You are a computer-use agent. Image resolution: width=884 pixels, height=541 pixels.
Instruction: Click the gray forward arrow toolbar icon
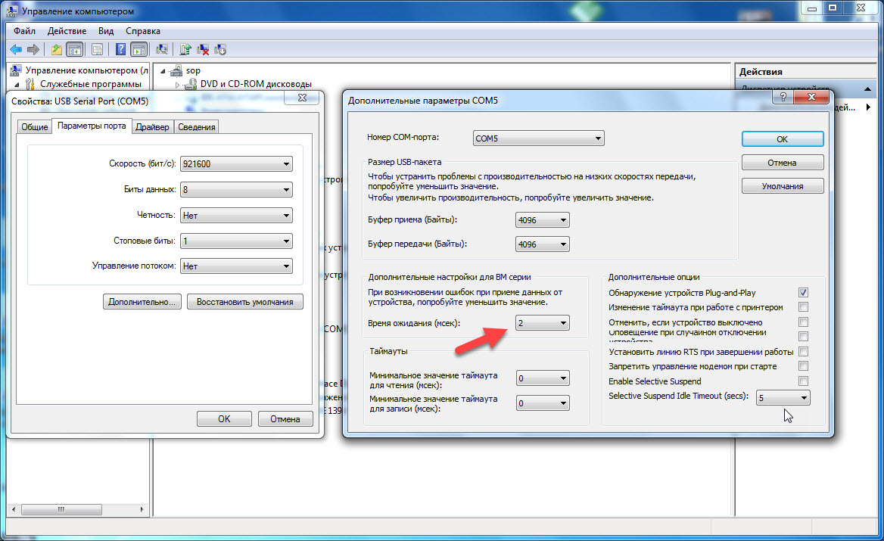pos(33,50)
